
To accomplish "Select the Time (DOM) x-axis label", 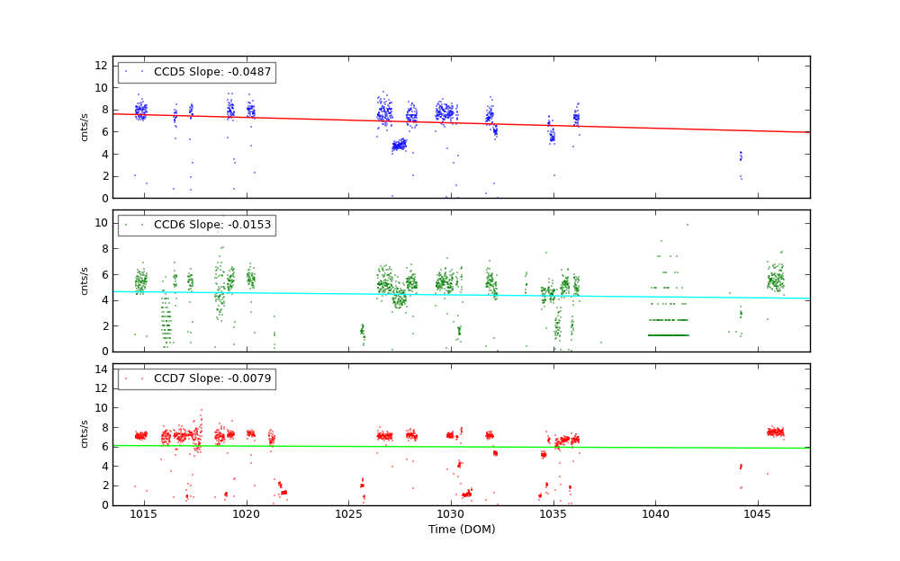I will pos(461,530).
